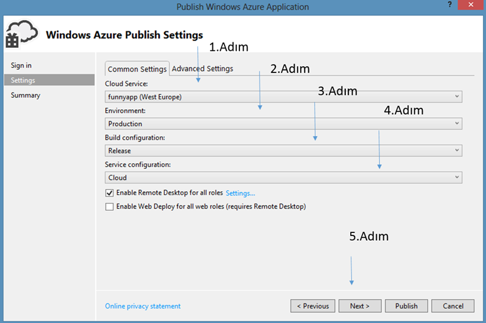Open the Summary step in sidebar
Screen dimensions: 486x323
(x=26, y=95)
